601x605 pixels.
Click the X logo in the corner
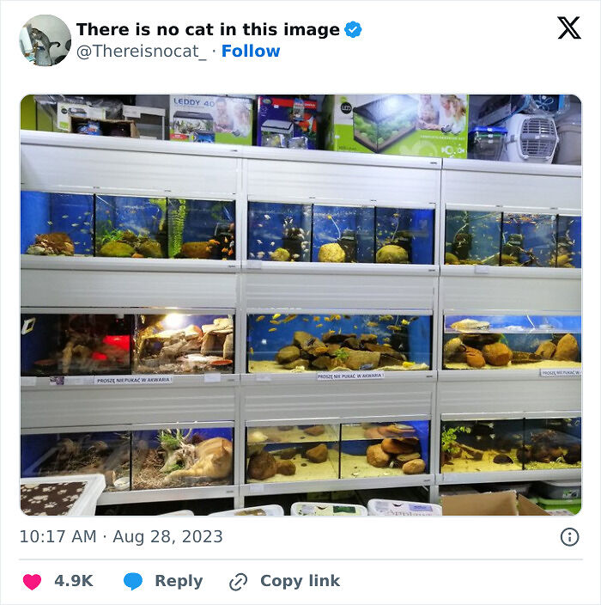pyautogui.click(x=568, y=28)
